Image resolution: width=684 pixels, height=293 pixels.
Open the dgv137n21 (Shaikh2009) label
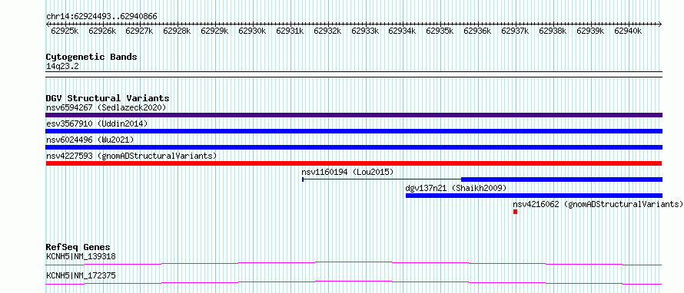click(456, 188)
